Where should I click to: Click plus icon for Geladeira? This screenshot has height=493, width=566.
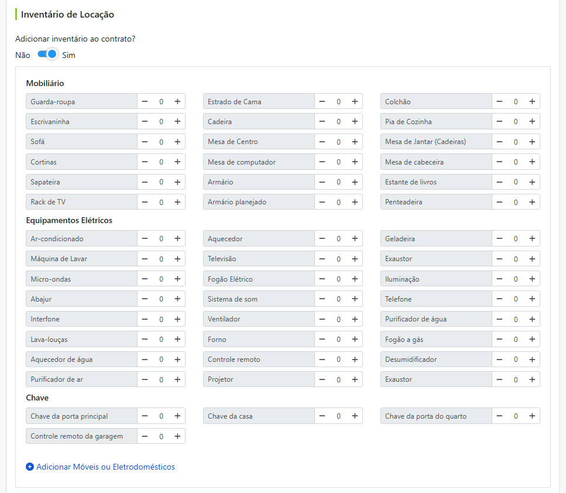[532, 238]
